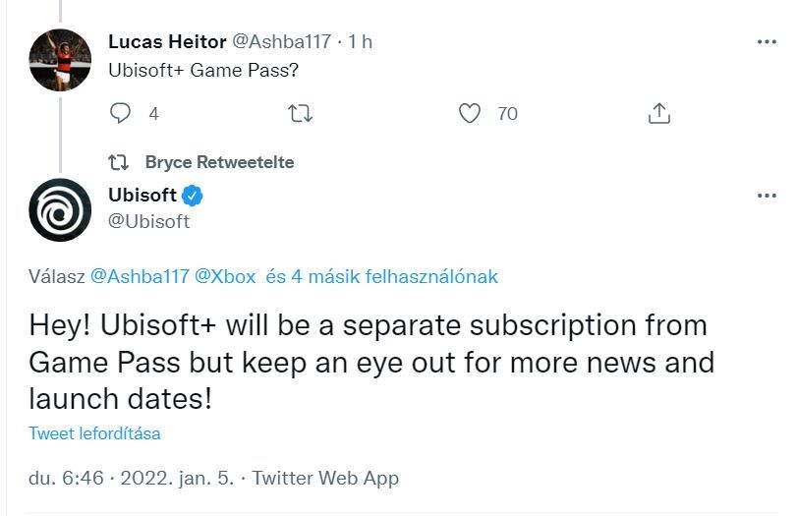Show the 4 other replied-to users
Screen dimensions: 797x516
click(381, 277)
